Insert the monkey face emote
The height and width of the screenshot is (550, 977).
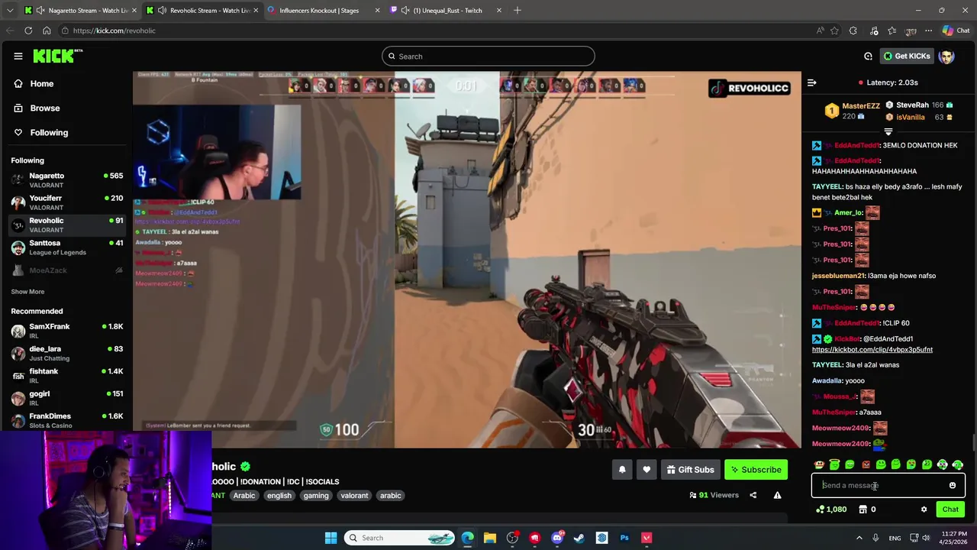point(819,464)
